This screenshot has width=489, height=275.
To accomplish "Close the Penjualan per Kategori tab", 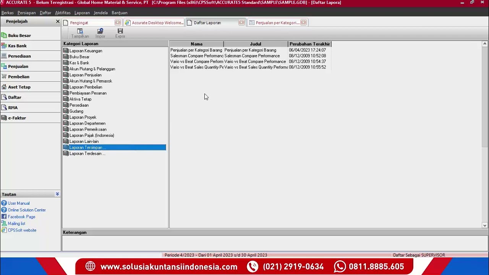I will pos(303,23).
